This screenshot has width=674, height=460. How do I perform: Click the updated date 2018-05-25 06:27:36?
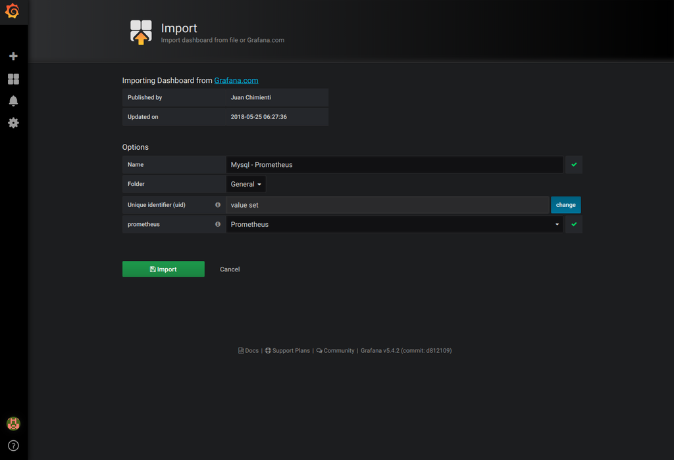(x=259, y=117)
